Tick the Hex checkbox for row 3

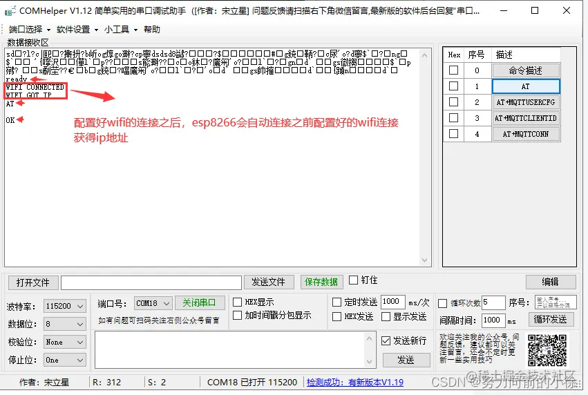[454, 117]
